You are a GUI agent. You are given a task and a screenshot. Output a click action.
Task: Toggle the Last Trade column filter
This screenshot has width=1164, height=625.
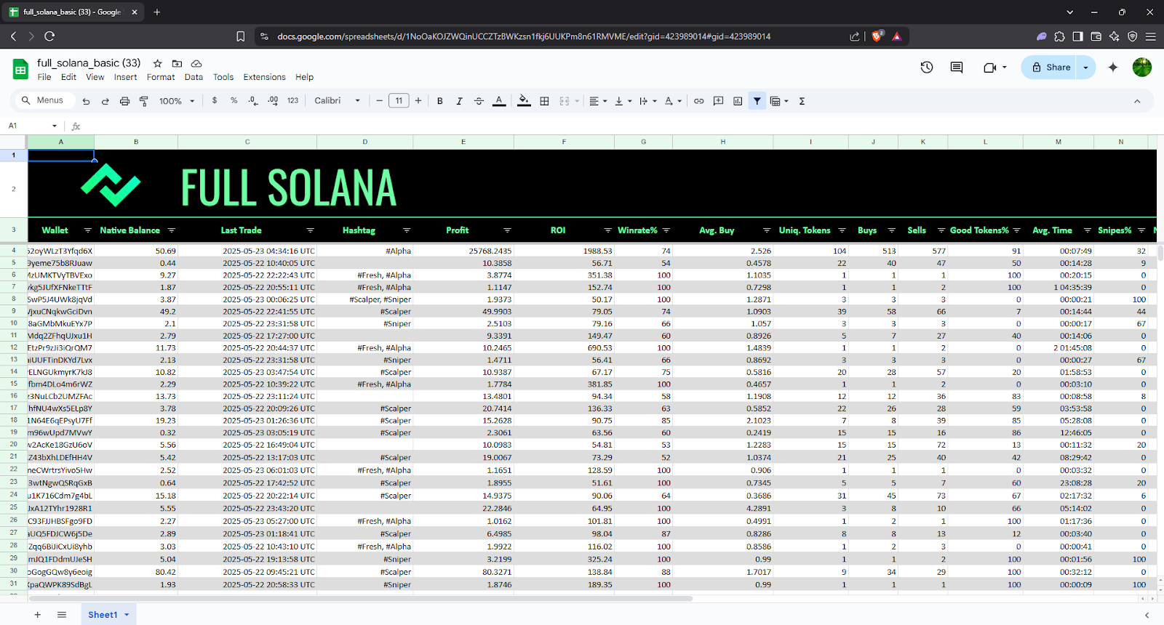pyautogui.click(x=311, y=230)
